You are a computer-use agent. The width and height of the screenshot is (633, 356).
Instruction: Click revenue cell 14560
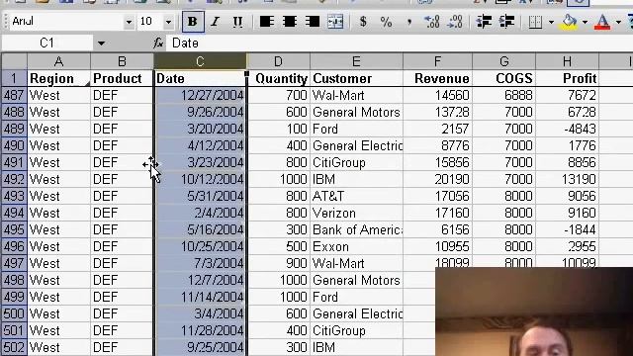click(437, 95)
